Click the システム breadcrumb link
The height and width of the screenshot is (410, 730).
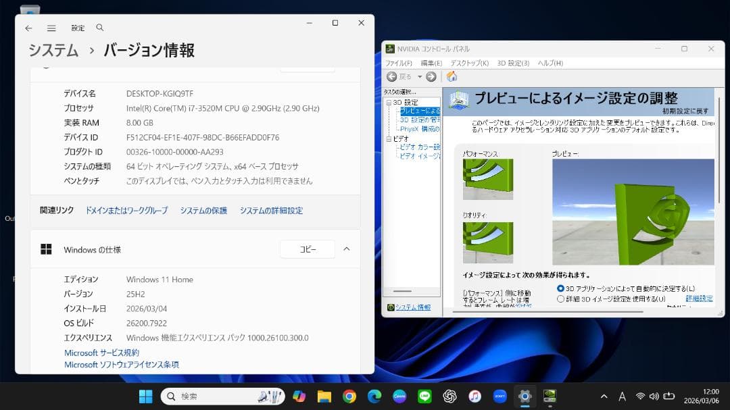[x=53, y=50]
